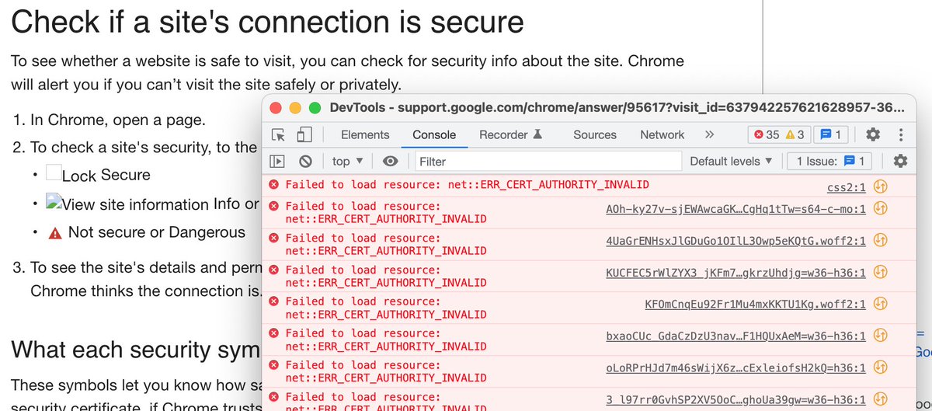The width and height of the screenshot is (932, 411).
Task: Open the bxaoCUc_GdaCzDzU3nav source link
Action: tap(736, 336)
